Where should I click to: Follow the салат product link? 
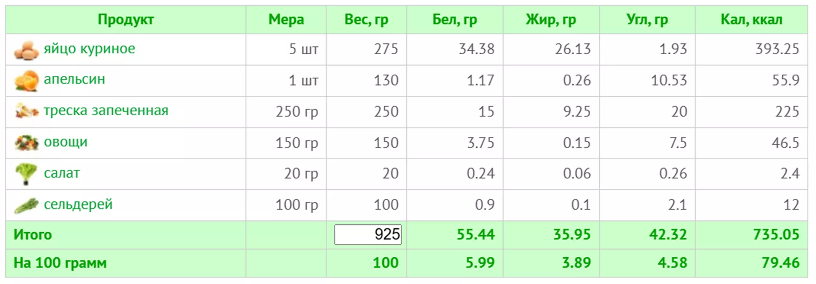[x=62, y=173]
